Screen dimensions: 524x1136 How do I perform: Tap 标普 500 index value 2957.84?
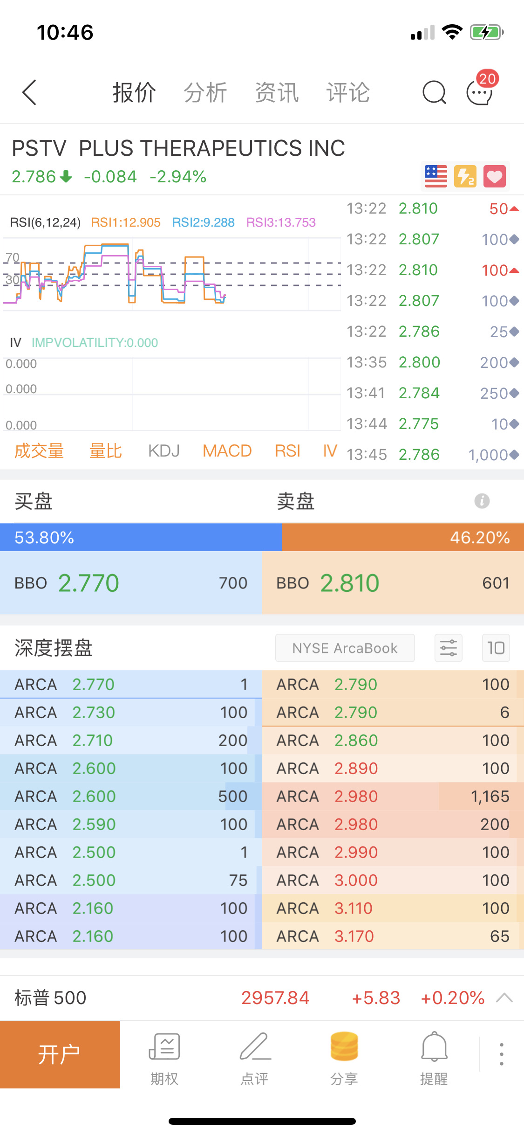(275, 998)
